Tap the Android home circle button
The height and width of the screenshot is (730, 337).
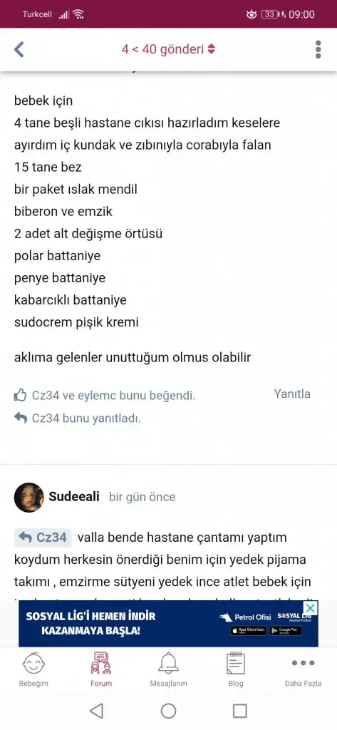point(168,711)
